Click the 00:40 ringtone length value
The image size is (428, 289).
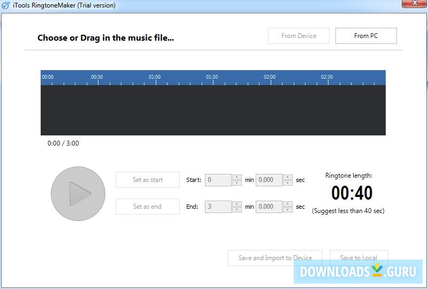351,193
